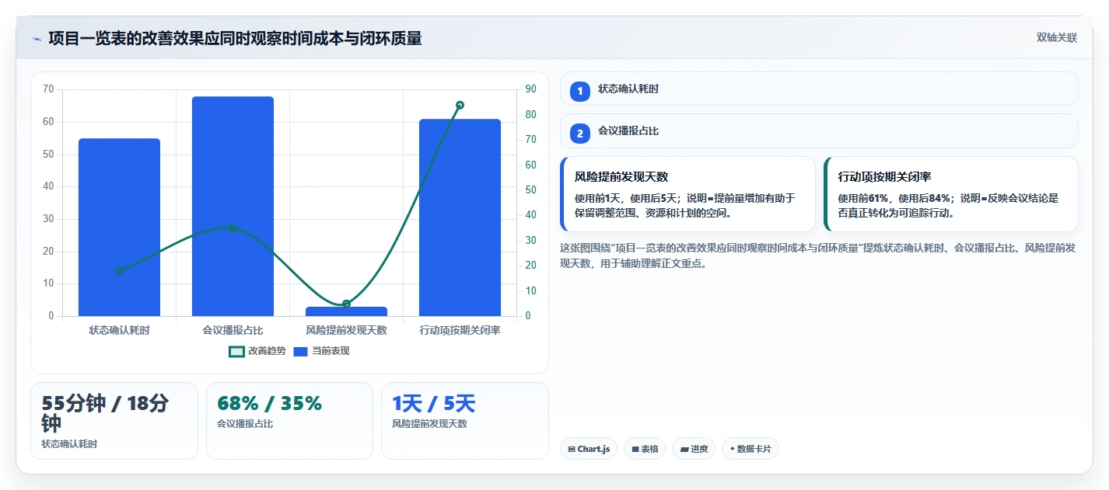1109x490 pixels.
Task: Click the Chart.js tag
Action: (x=589, y=449)
